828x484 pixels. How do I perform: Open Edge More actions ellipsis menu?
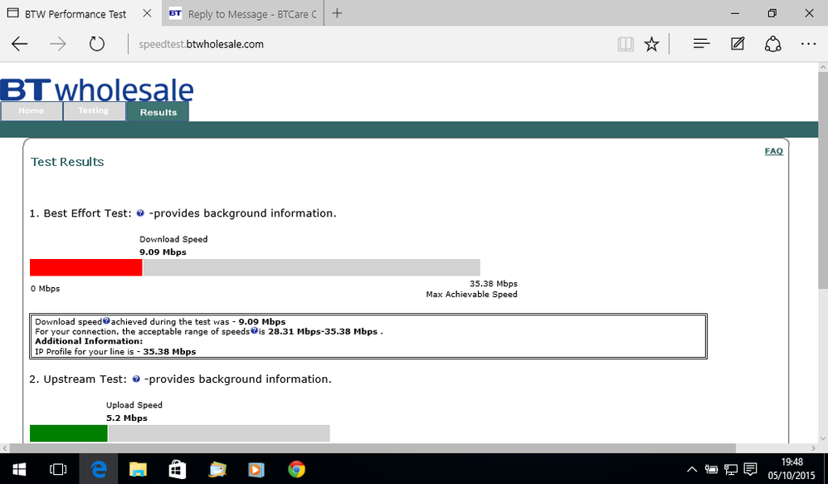coord(808,44)
